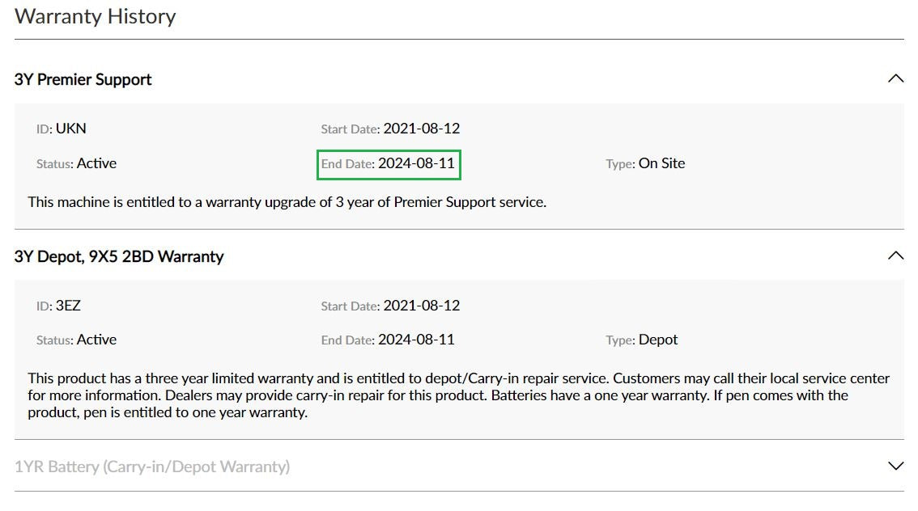Viewport: 918px width, 511px height.
Task: Click the Premier Support Start Date 2021-08-12
Action: (421, 128)
